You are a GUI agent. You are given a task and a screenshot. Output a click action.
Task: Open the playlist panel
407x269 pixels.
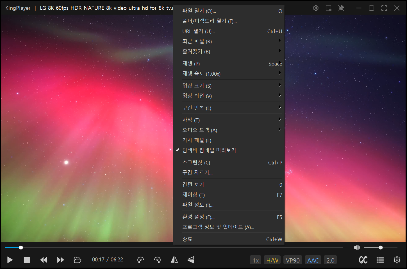pyautogui.click(x=380, y=260)
